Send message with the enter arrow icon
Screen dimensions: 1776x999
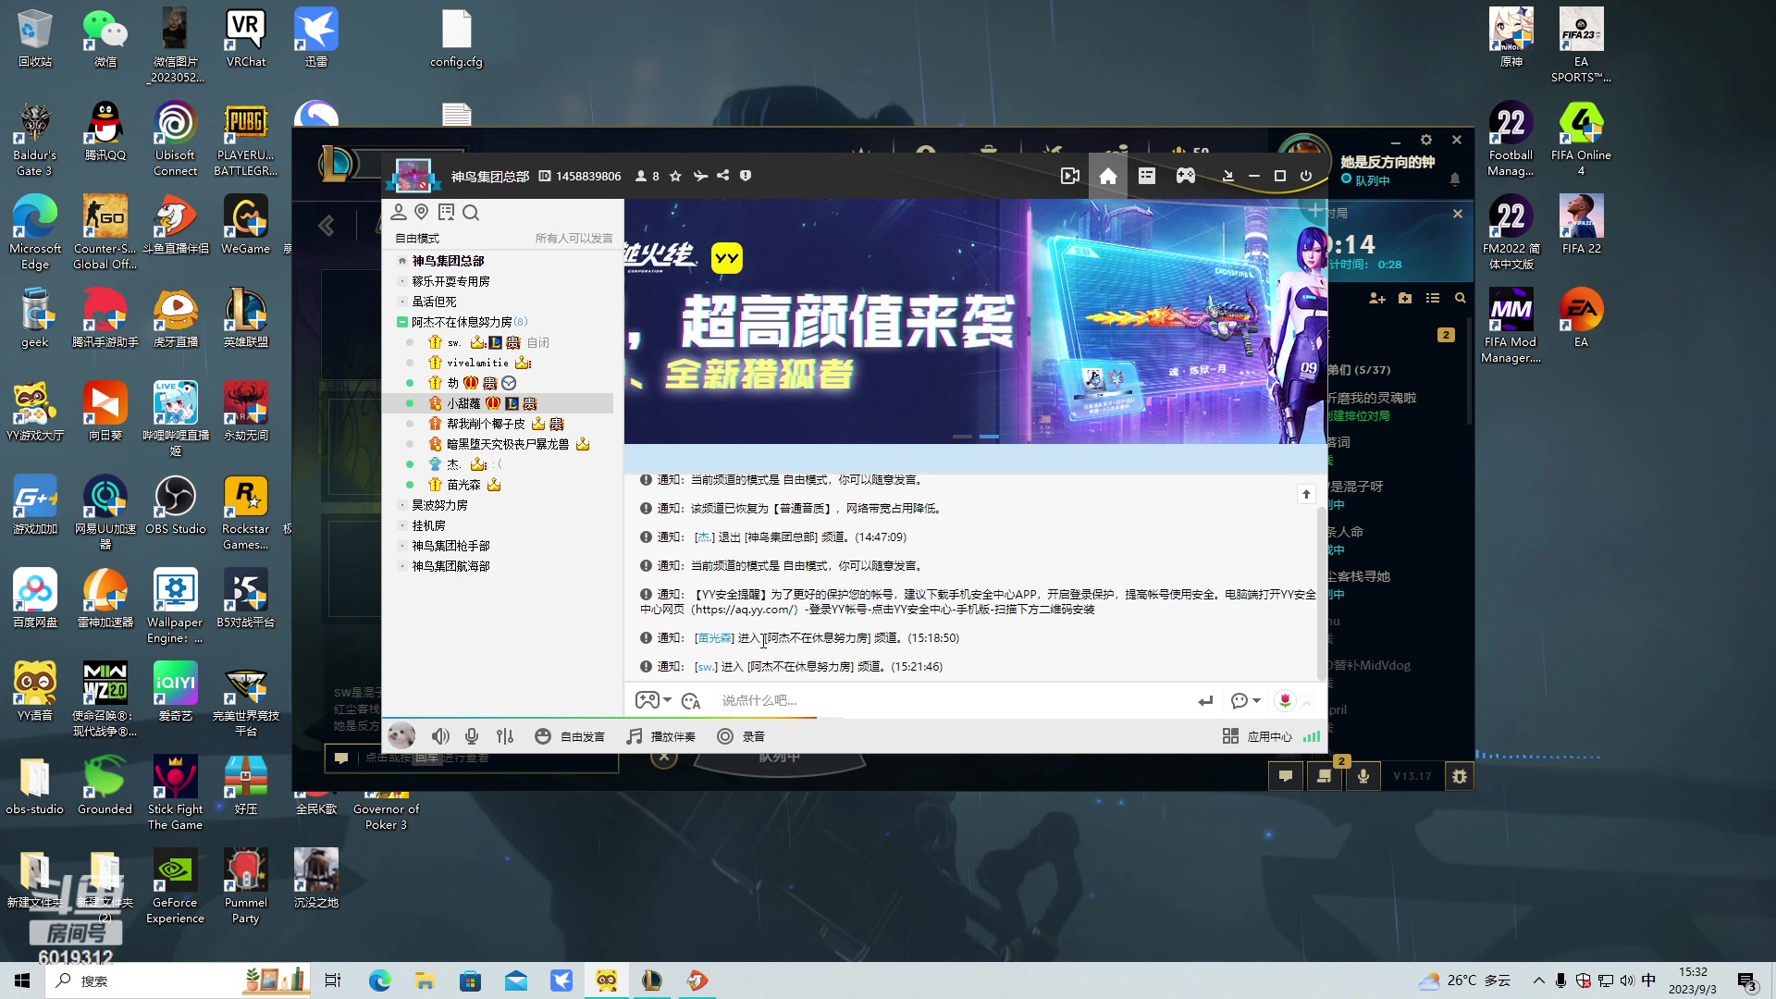(1205, 701)
